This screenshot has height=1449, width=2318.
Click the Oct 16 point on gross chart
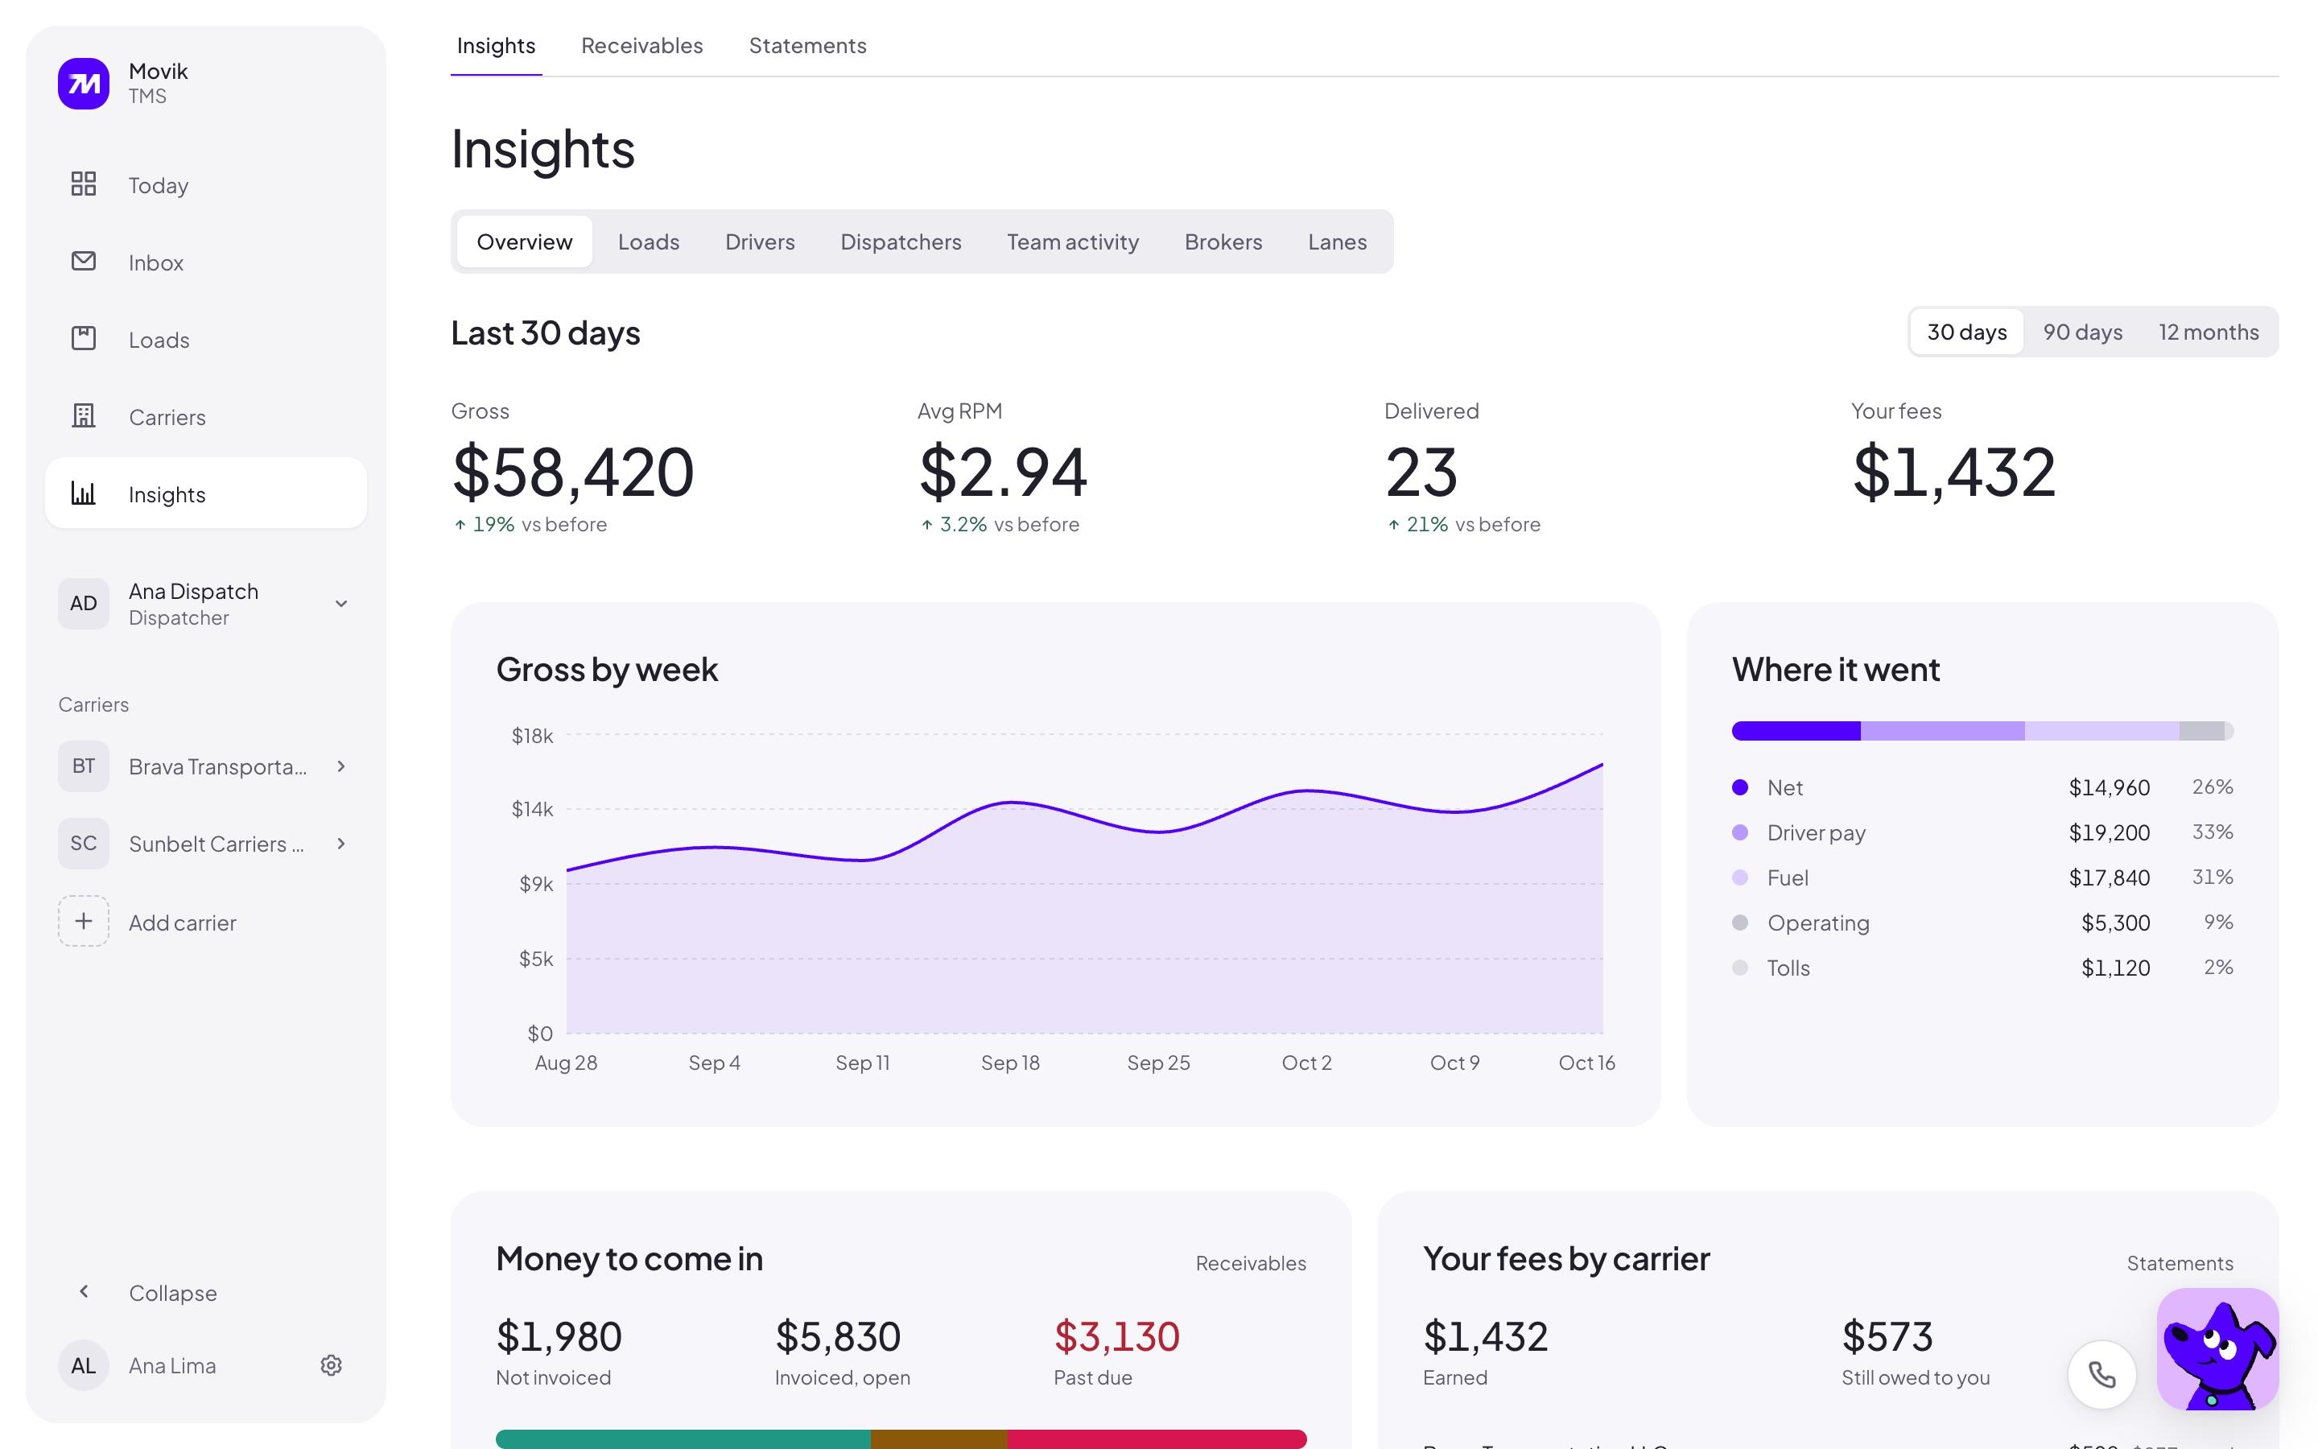tap(1602, 764)
